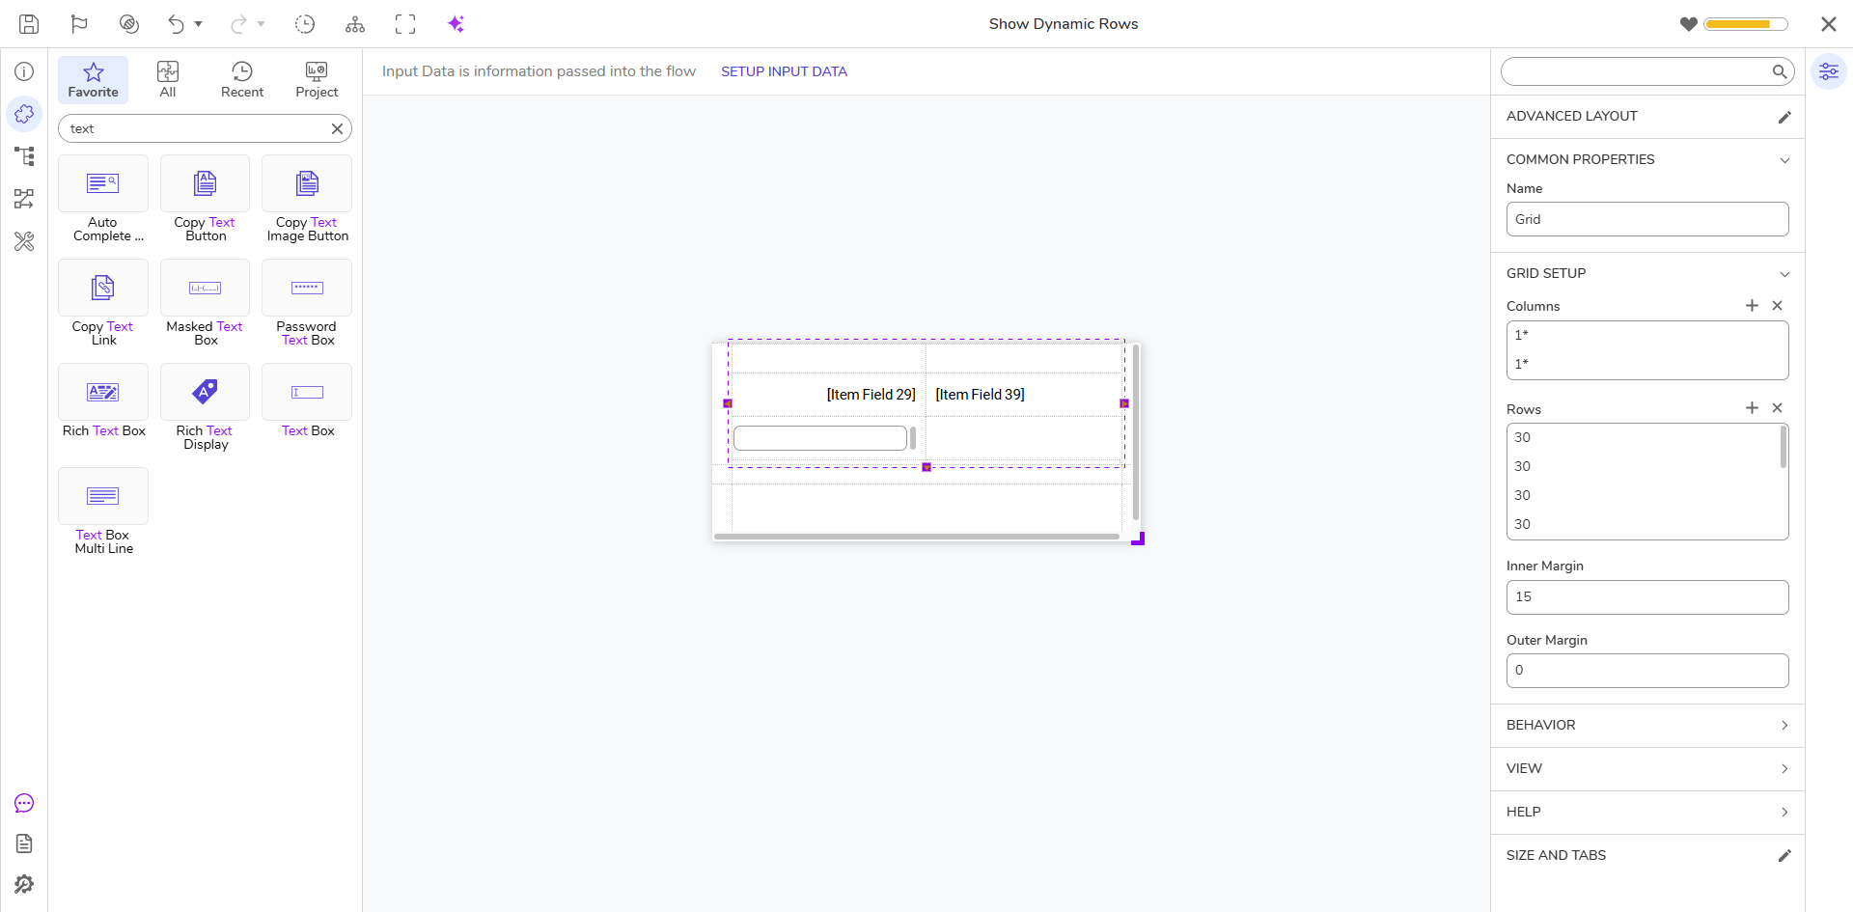The width and height of the screenshot is (1853, 912).
Task: Select the Text Box Multi Line control
Action: [103, 511]
